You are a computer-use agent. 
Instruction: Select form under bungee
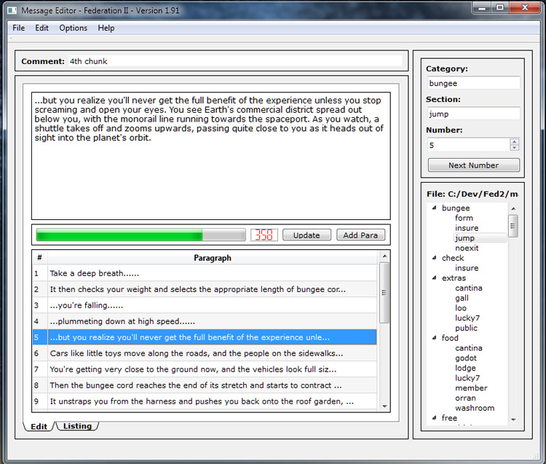click(x=464, y=218)
